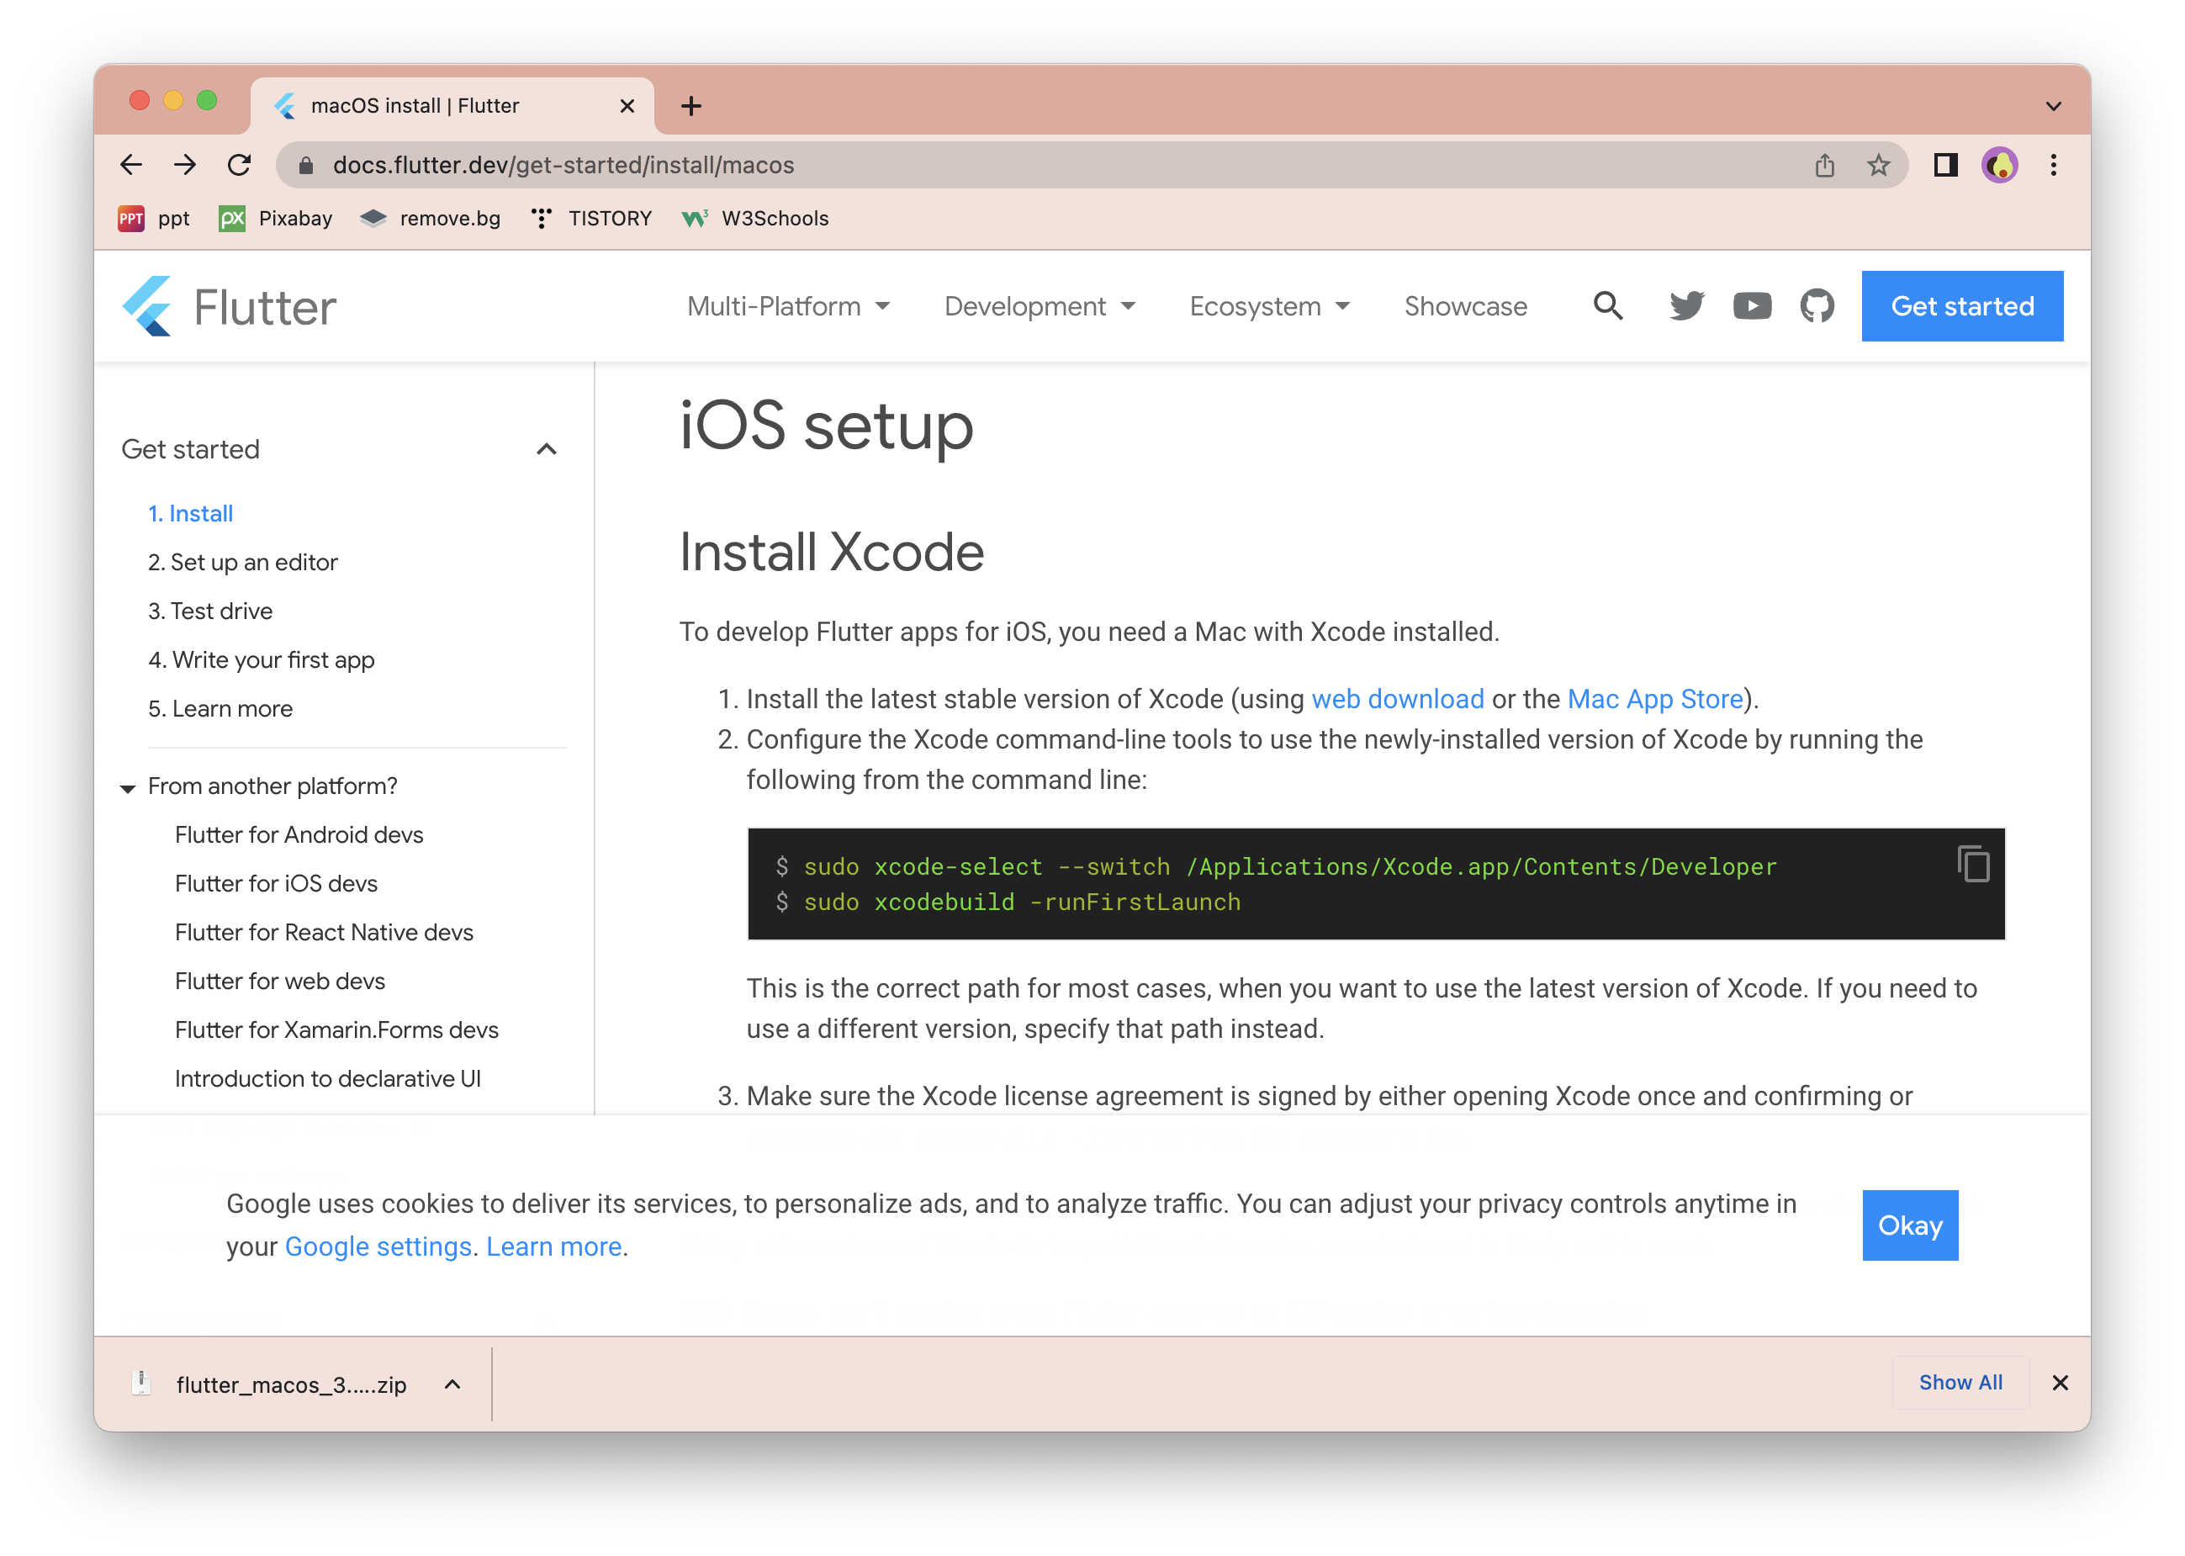Open a new browser tab
Image resolution: width=2185 pixels, height=1556 pixels.
(690, 105)
